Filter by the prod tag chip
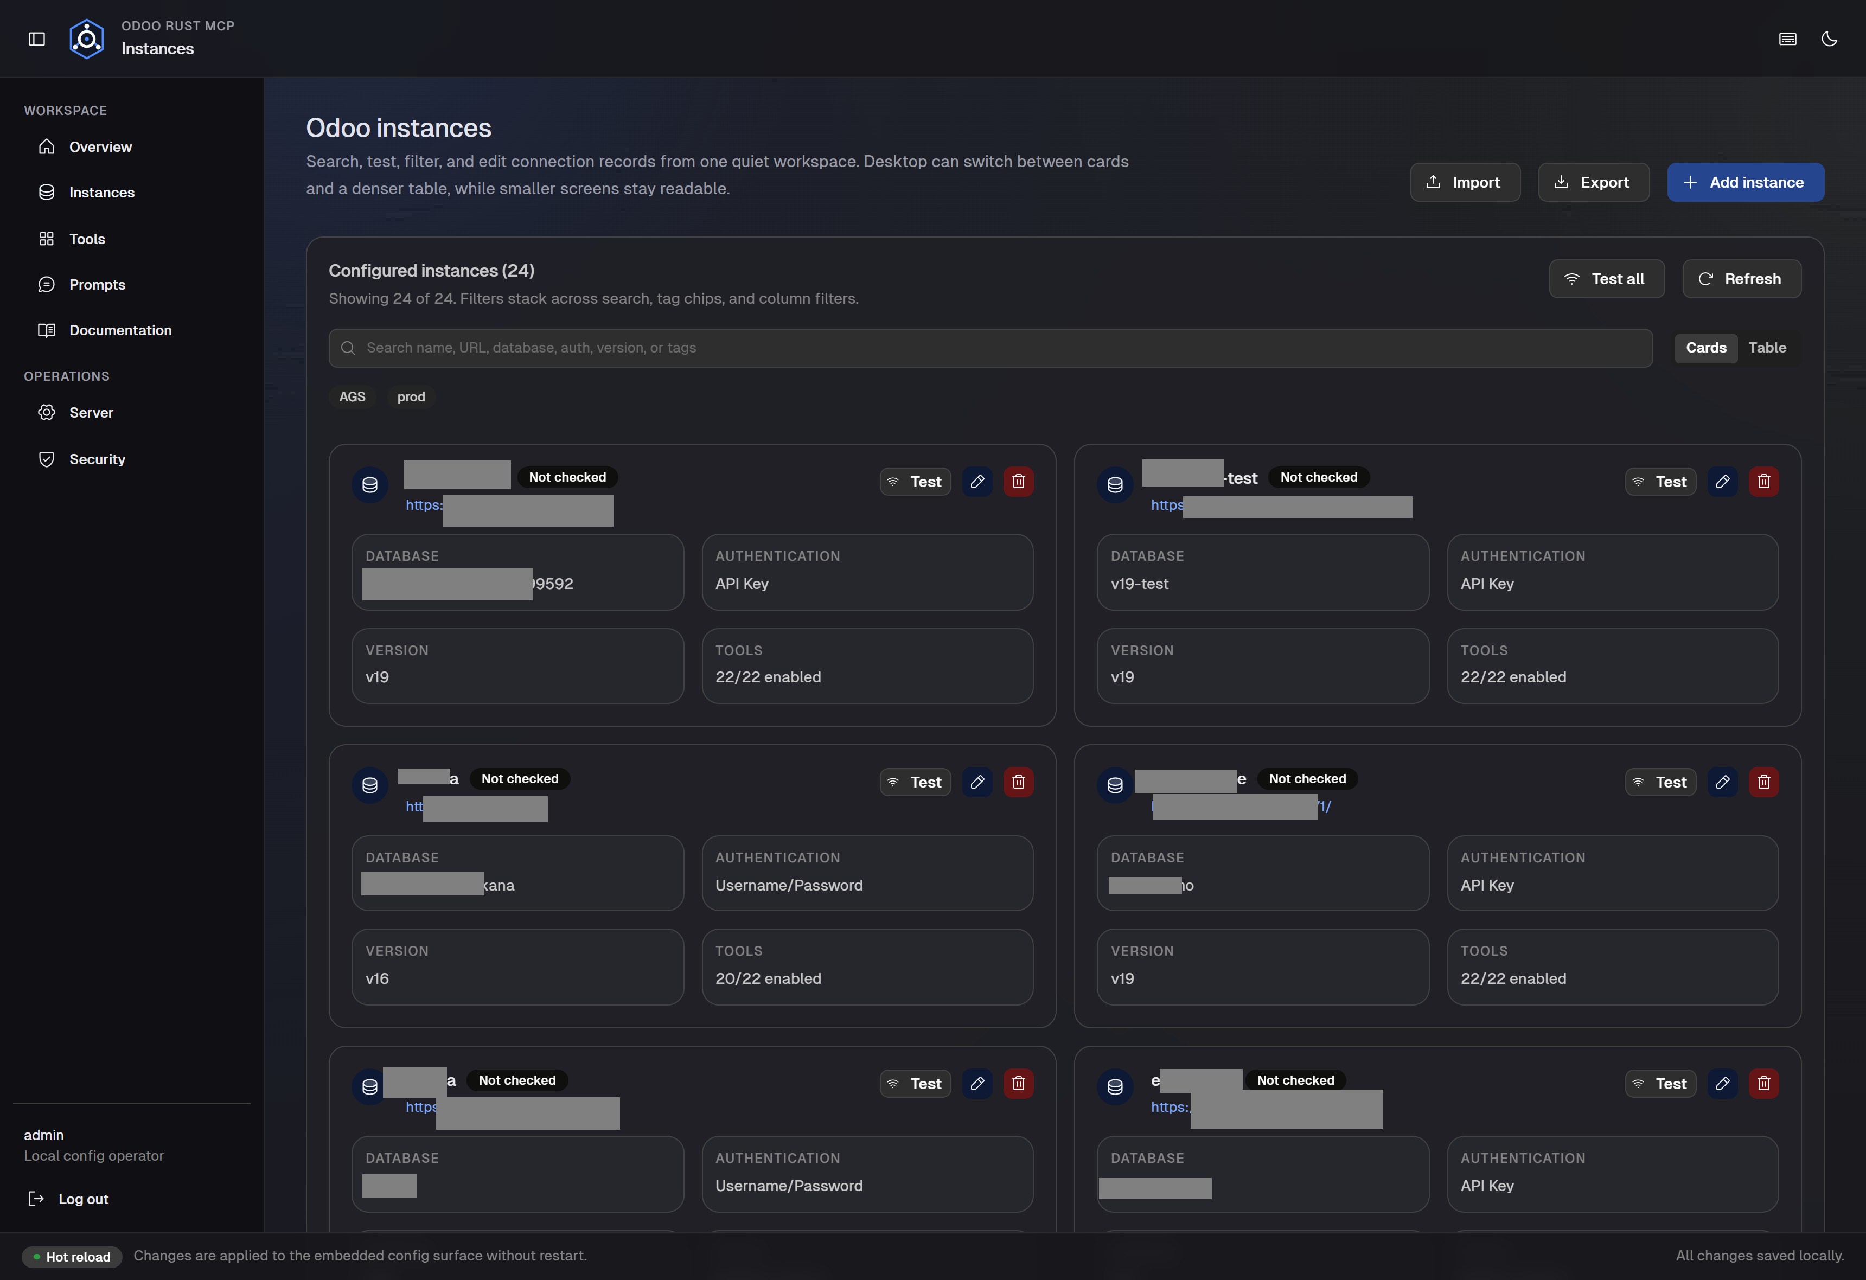This screenshot has width=1866, height=1280. click(x=411, y=396)
